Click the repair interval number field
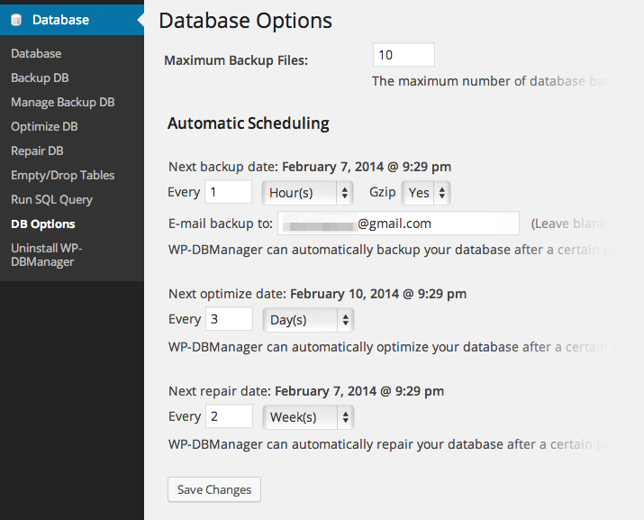 (x=229, y=416)
